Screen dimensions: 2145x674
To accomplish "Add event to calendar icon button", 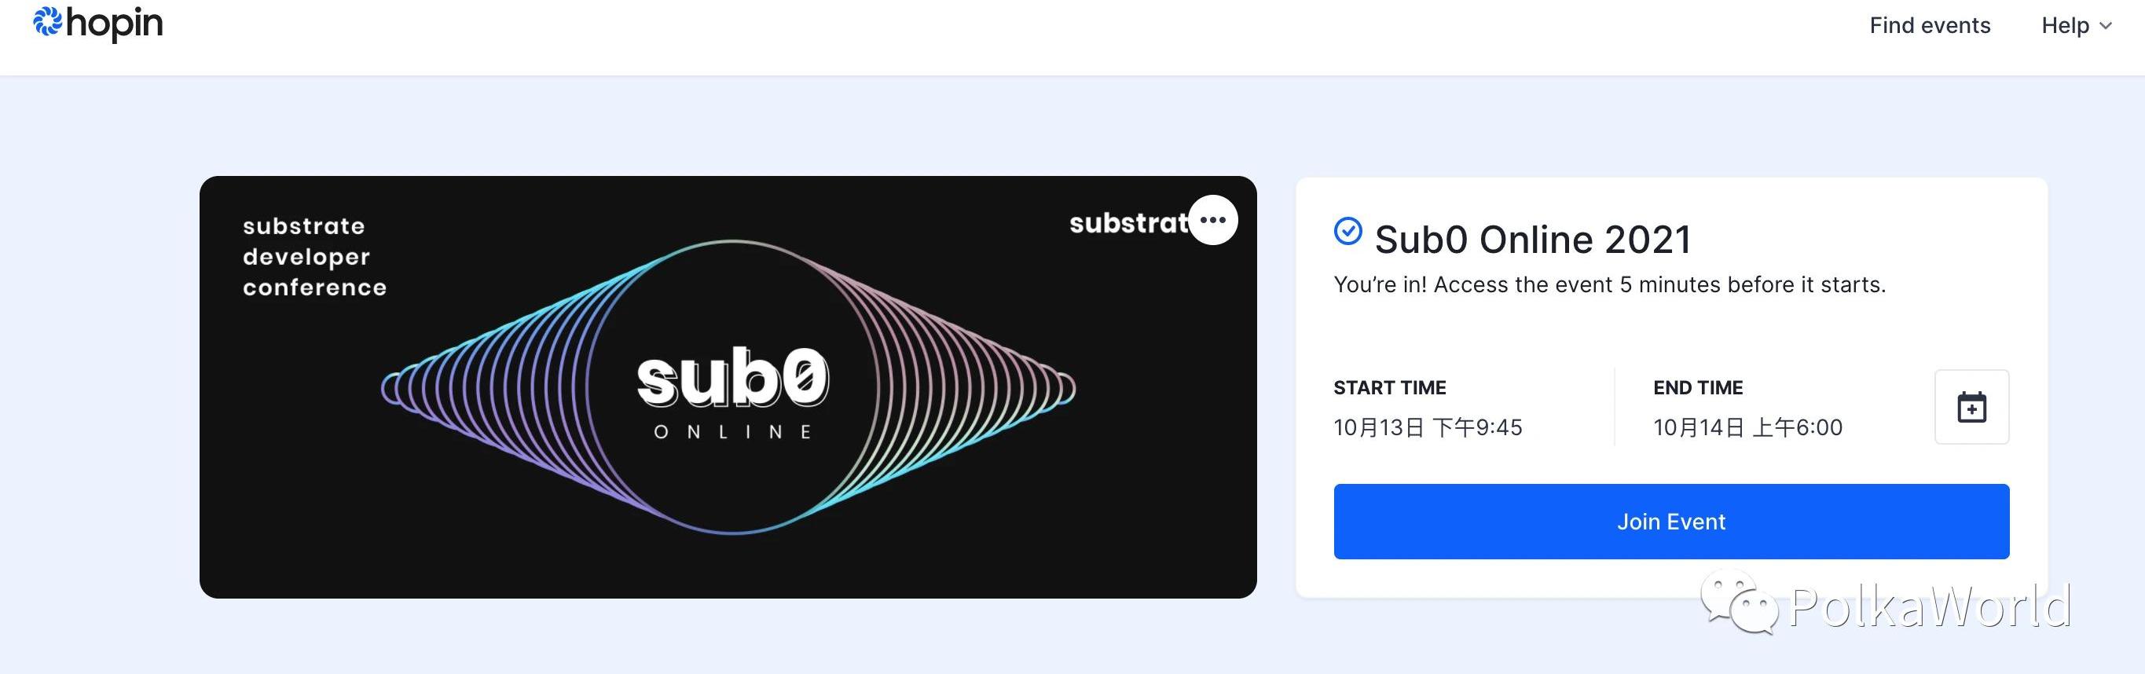I will click(x=1971, y=407).
